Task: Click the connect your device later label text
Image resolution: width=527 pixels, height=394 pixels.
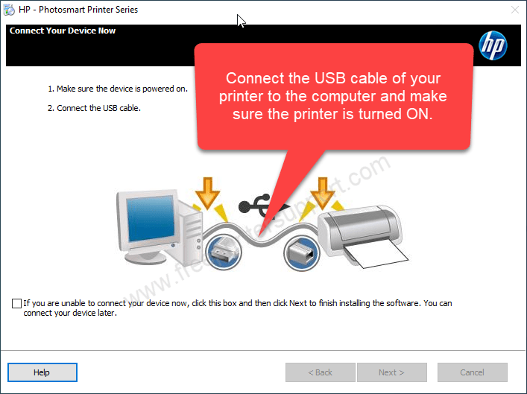Action: tap(237, 308)
